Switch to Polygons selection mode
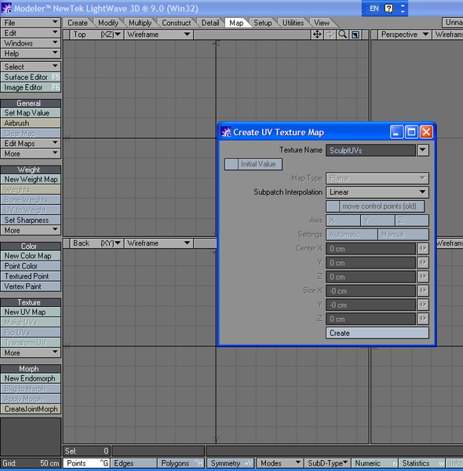This screenshot has height=471, width=463. [181, 463]
